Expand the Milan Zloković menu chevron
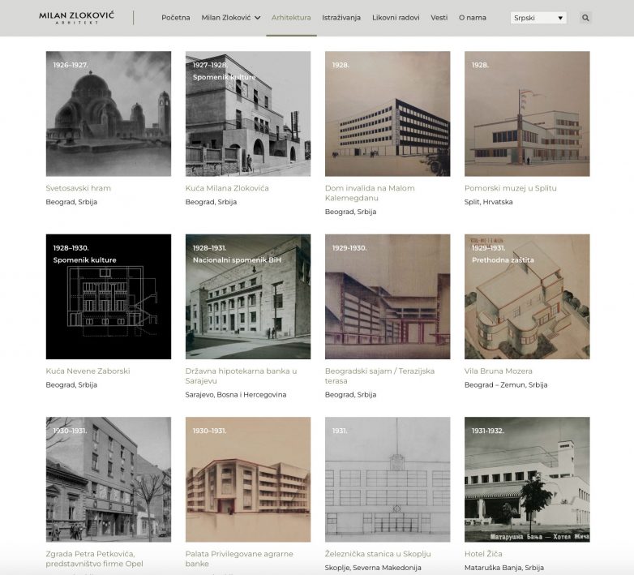This screenshot has width=634, height=575. (x=258, y=18)
